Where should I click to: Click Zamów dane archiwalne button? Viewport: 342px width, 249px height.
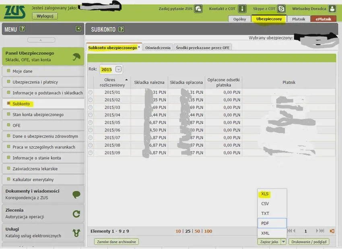pos(116,242)
